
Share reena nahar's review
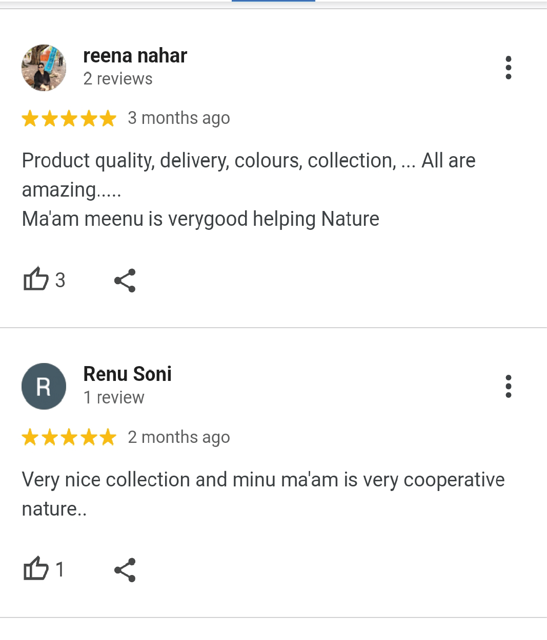(x=125, y=280)
